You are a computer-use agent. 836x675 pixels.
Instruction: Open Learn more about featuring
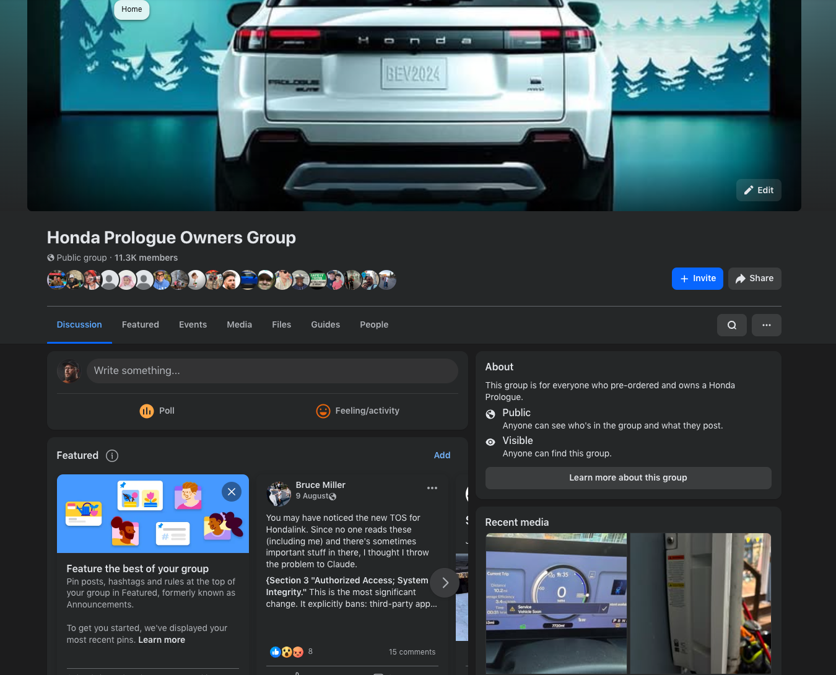point(162,640)
